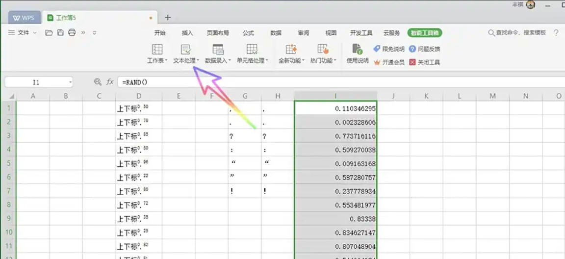Click the 限免说明 button
Screen dimensions: 565x259
point(389,49)
